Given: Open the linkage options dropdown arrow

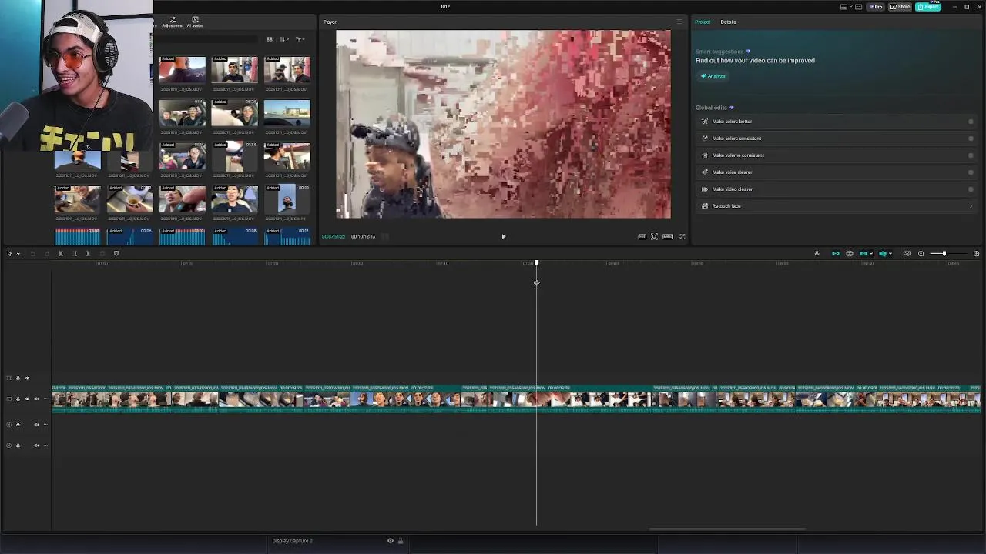Looking at the screenshot, I should (x=871, y=253).
